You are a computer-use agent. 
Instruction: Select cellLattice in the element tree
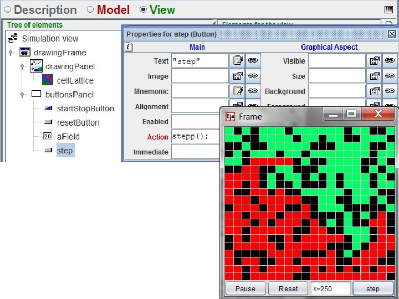(x=75, y=81)
